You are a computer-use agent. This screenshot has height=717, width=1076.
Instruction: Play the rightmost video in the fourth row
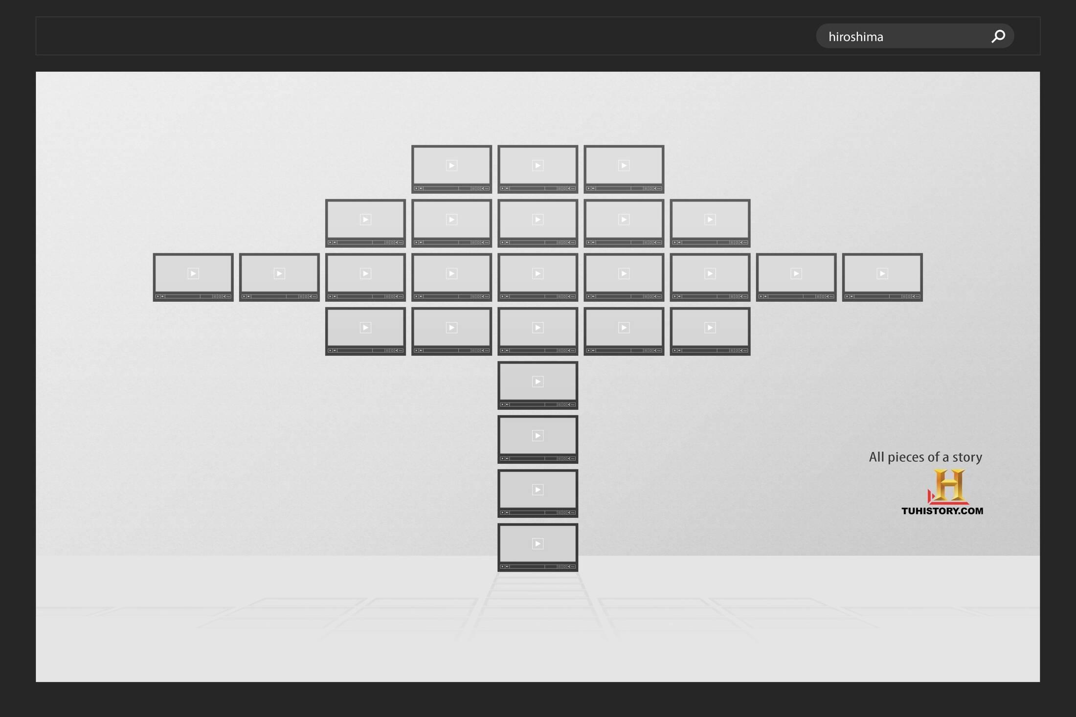710,328
